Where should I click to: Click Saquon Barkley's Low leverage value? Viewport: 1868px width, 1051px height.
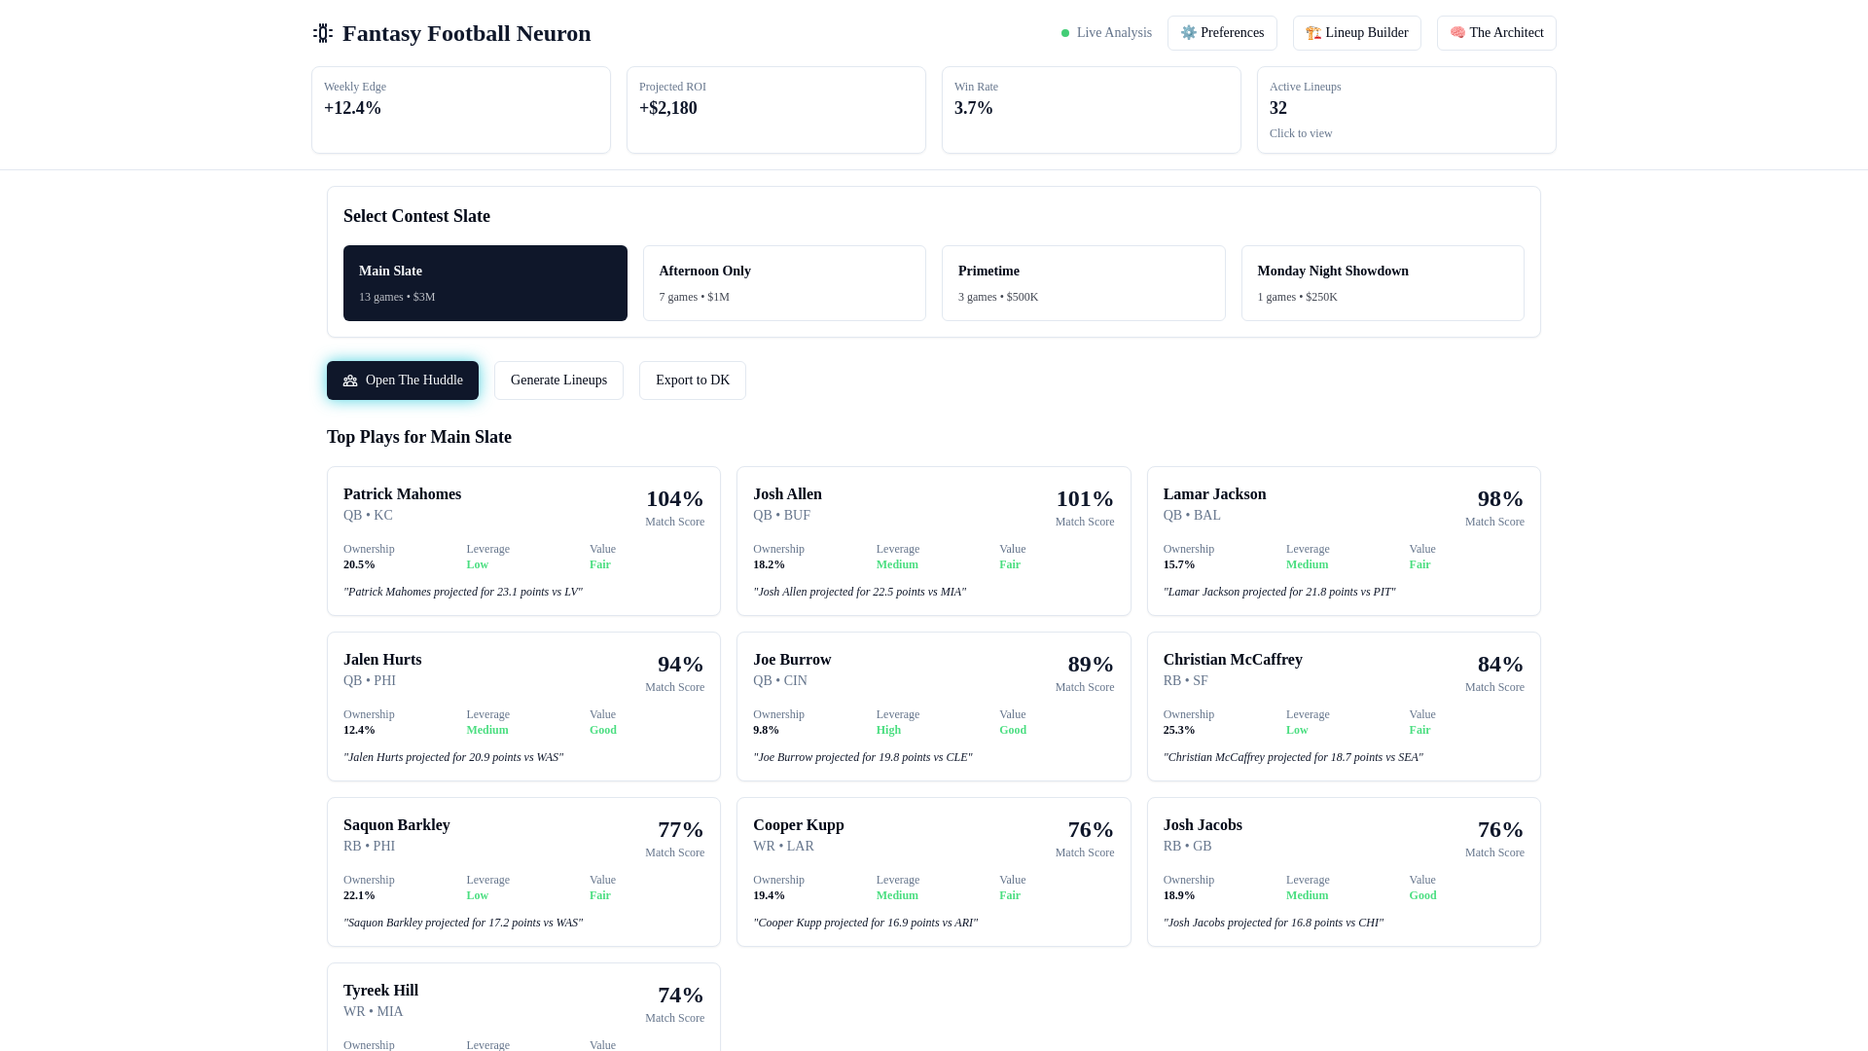click(477, 895)
